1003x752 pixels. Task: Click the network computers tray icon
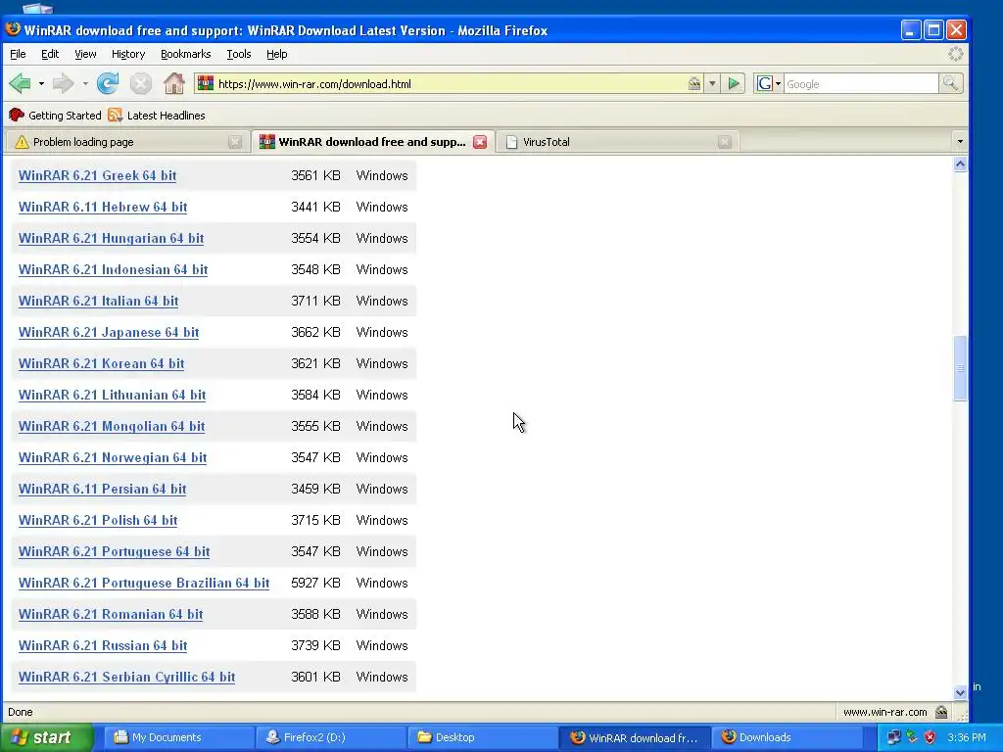[893, 737]
